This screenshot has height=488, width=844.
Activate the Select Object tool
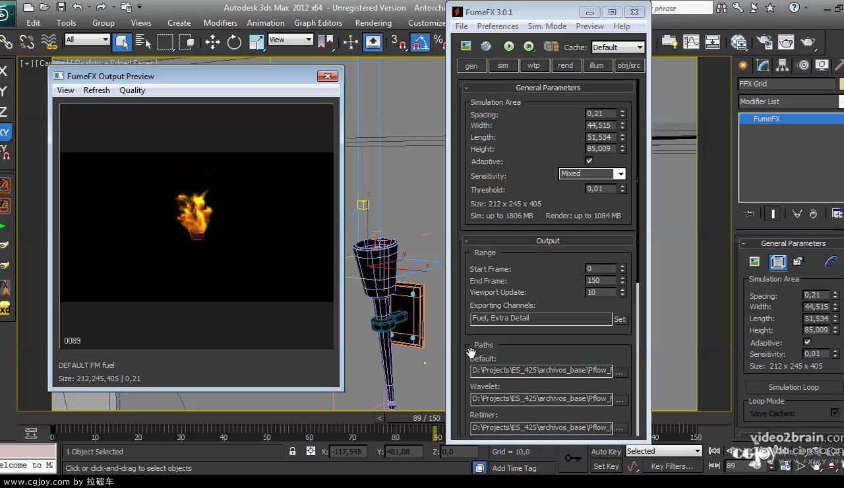(x=122, y=42)
